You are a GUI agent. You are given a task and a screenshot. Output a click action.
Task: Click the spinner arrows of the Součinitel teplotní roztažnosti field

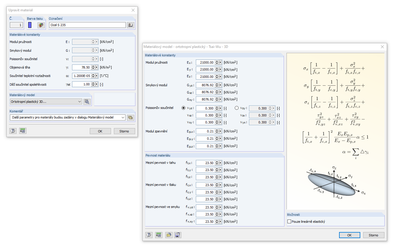point(93,76)
